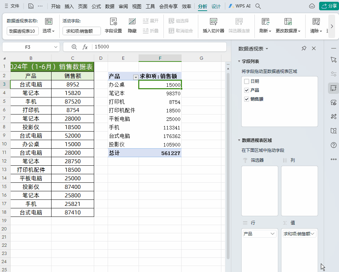
Task: Open the 字段设置 field settings icon
Action: pyautogui.click(x=113, y=22)
